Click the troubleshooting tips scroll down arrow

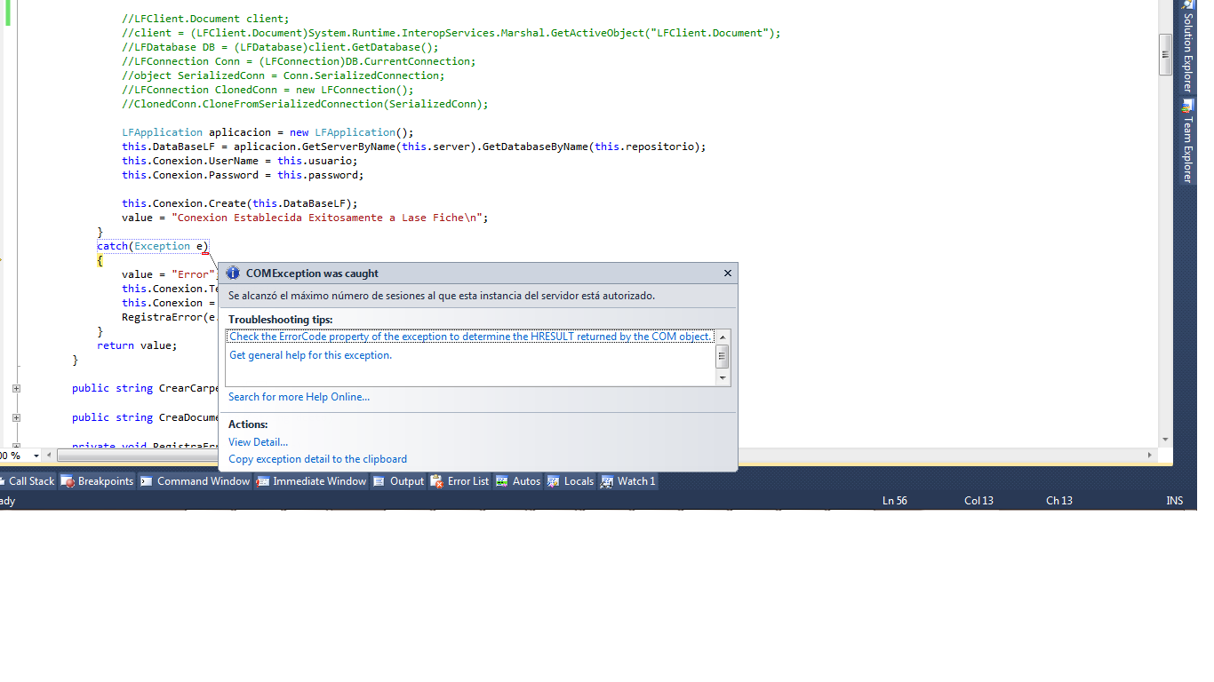723,378
